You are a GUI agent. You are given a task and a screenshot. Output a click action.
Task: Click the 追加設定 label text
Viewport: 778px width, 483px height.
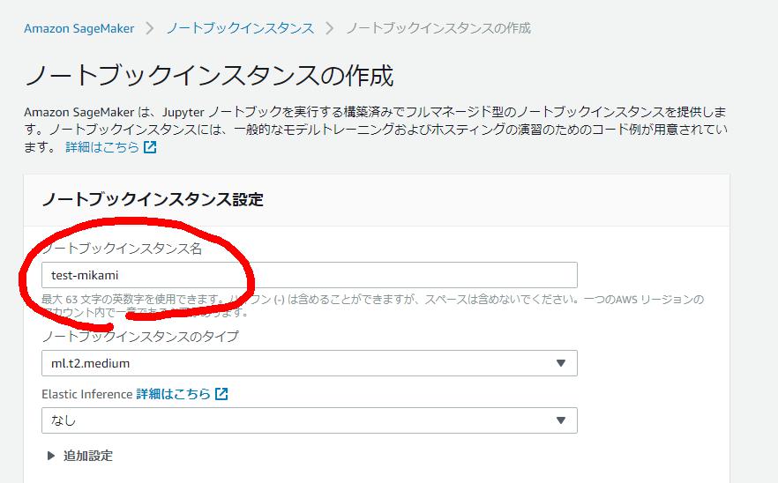tap(88, 456)
